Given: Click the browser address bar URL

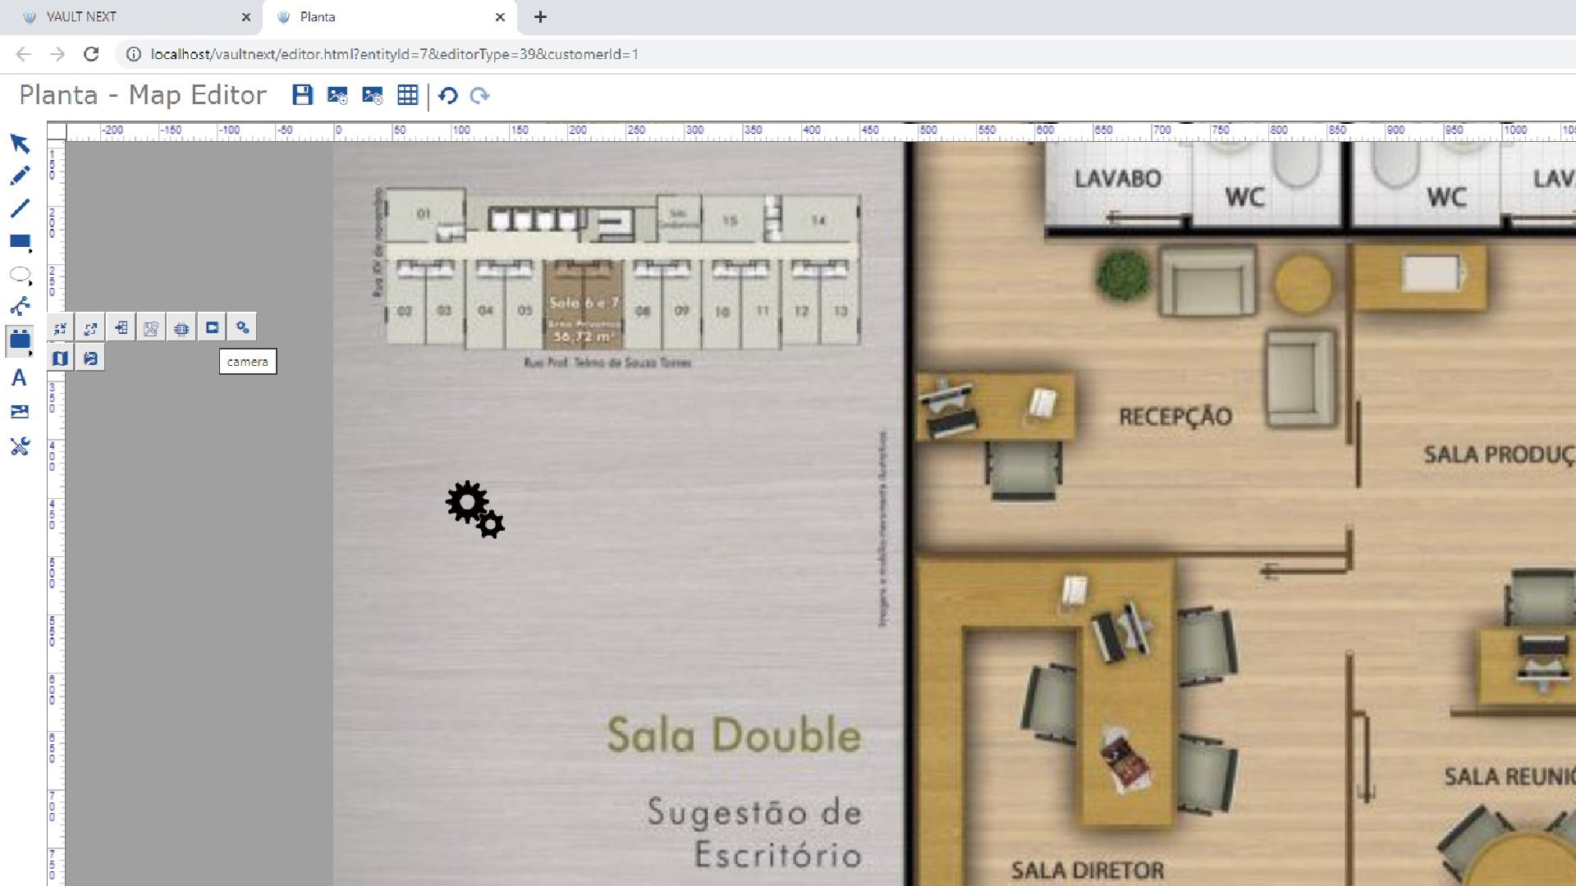Looking at the screenshot, I should (394, 54).
